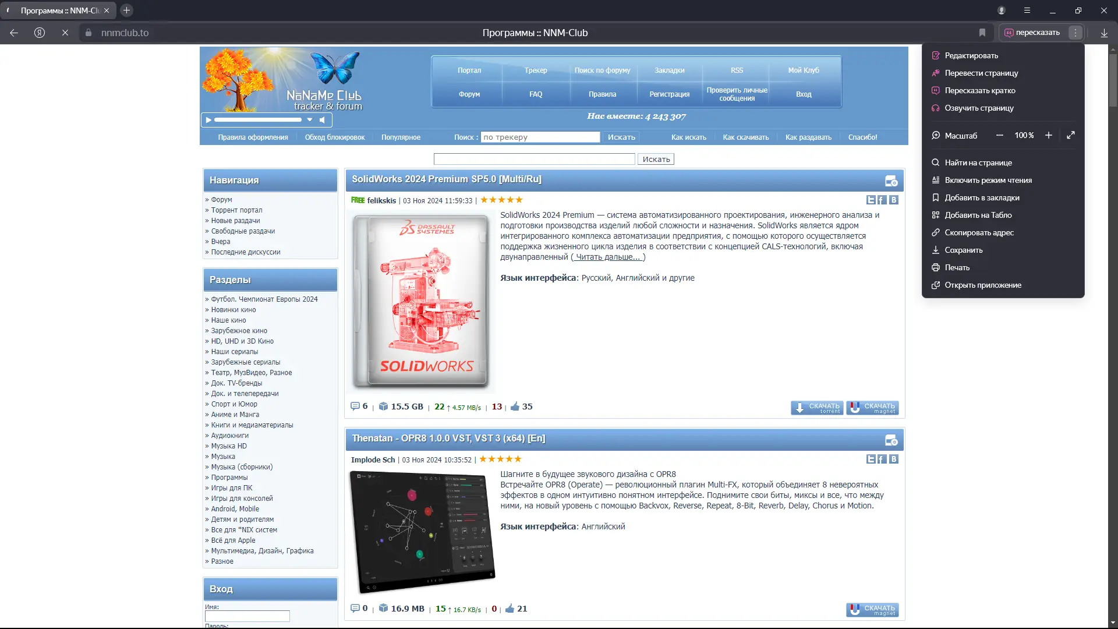Share SolidWorks post on Twitter
The image size is (1118, 629).
[x=871, y=200]
